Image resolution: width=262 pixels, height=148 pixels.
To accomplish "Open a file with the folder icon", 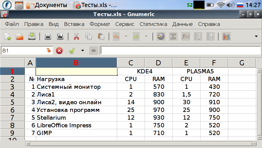I will pos(19,36).
